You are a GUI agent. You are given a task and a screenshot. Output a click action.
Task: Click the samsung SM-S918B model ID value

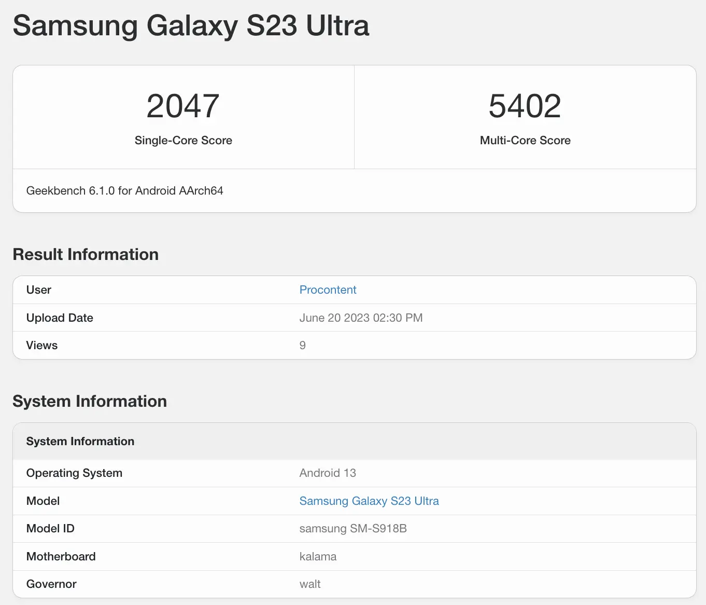point(353,528)
